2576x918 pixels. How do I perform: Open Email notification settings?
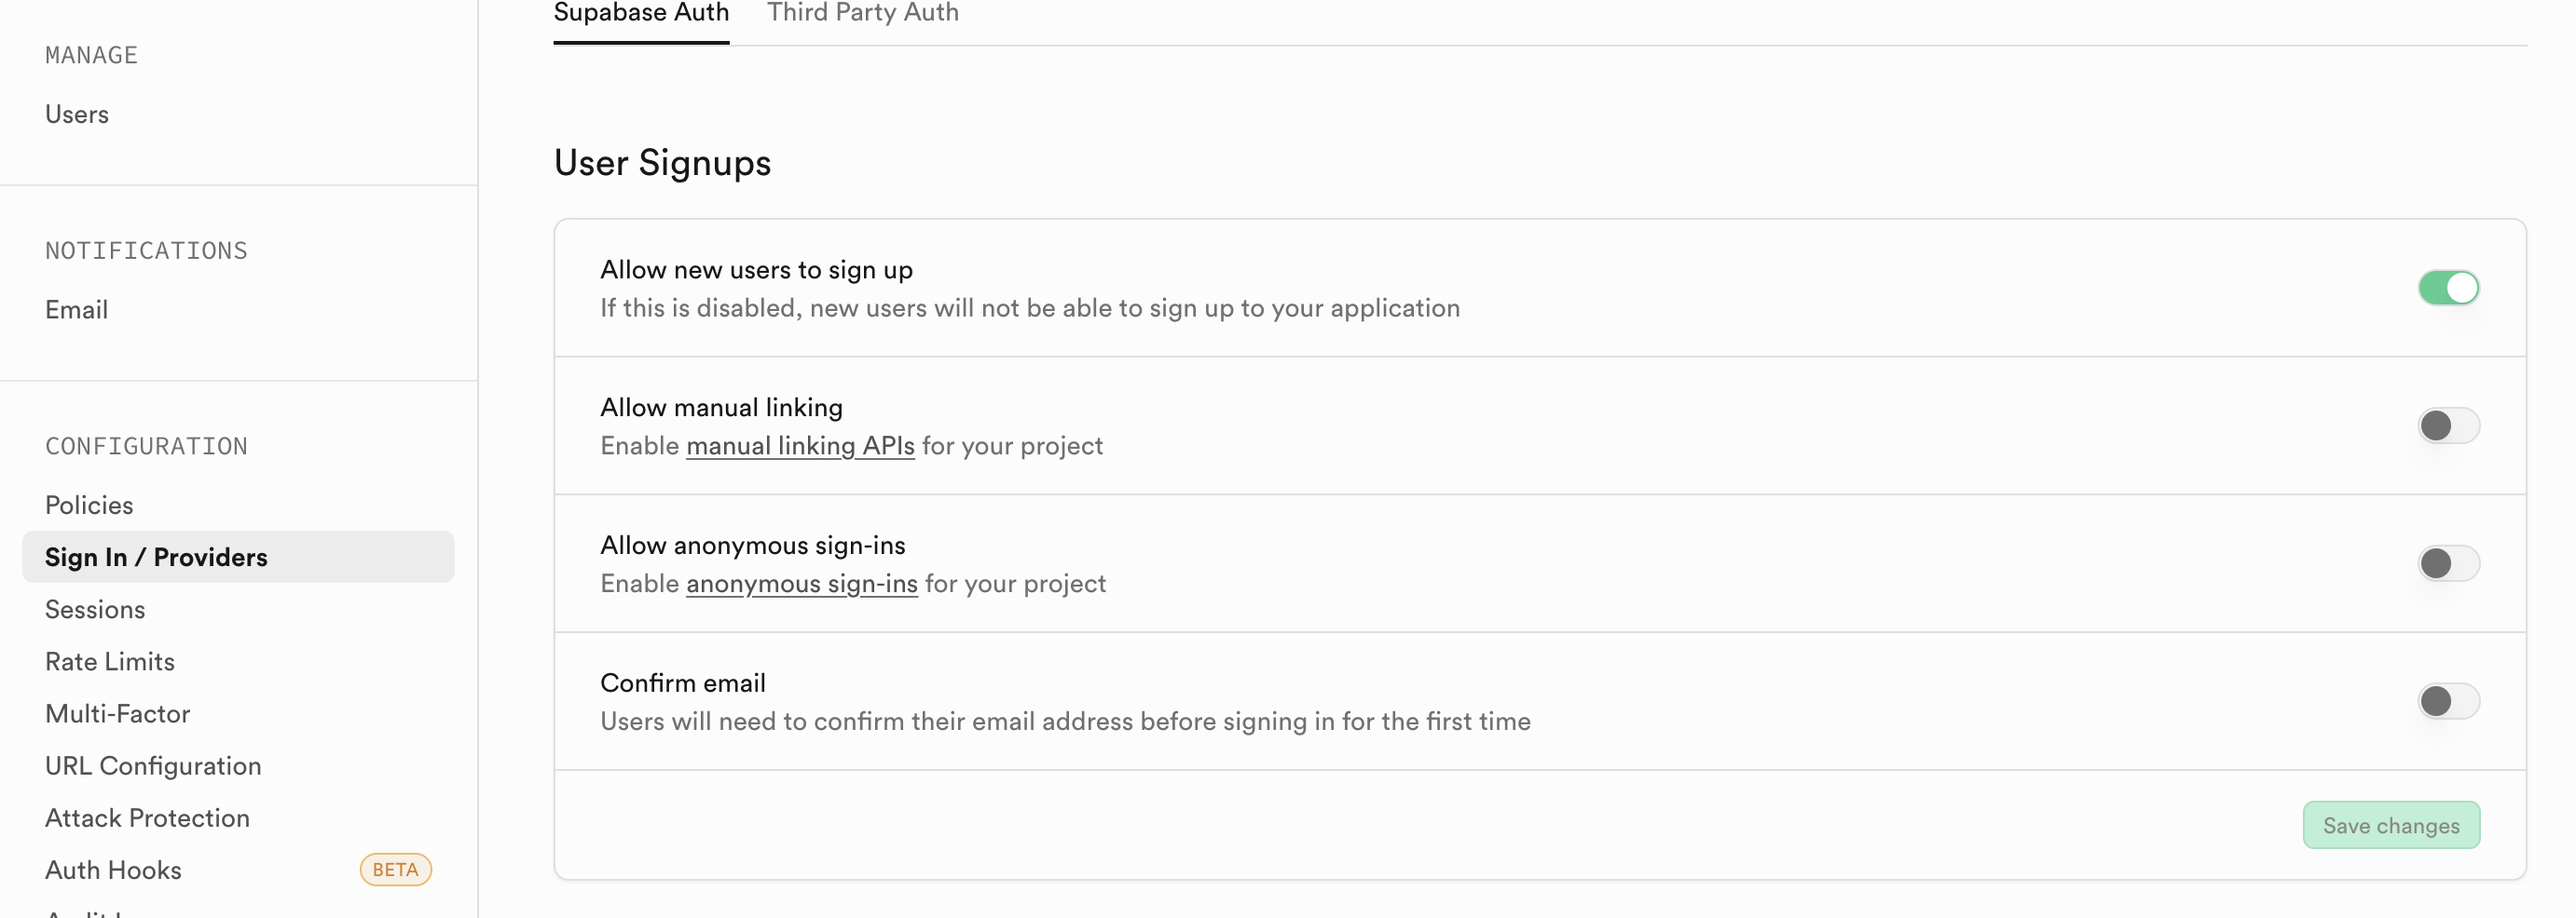coord(76,310)
